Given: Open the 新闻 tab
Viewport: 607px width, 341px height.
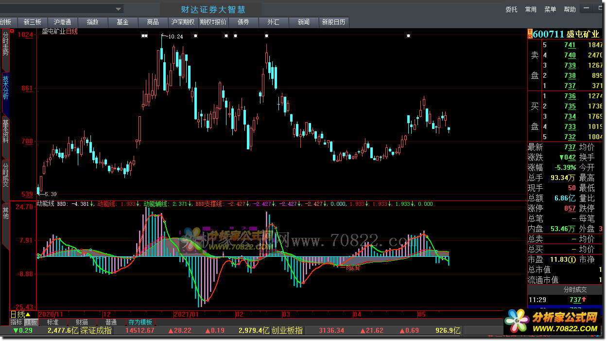Looking at the screenshot, I should click(304, 22).
